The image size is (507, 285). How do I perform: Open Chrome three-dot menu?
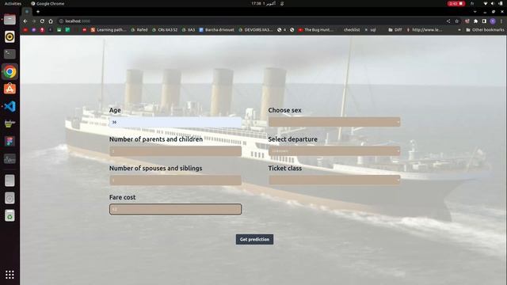point(501,21)
